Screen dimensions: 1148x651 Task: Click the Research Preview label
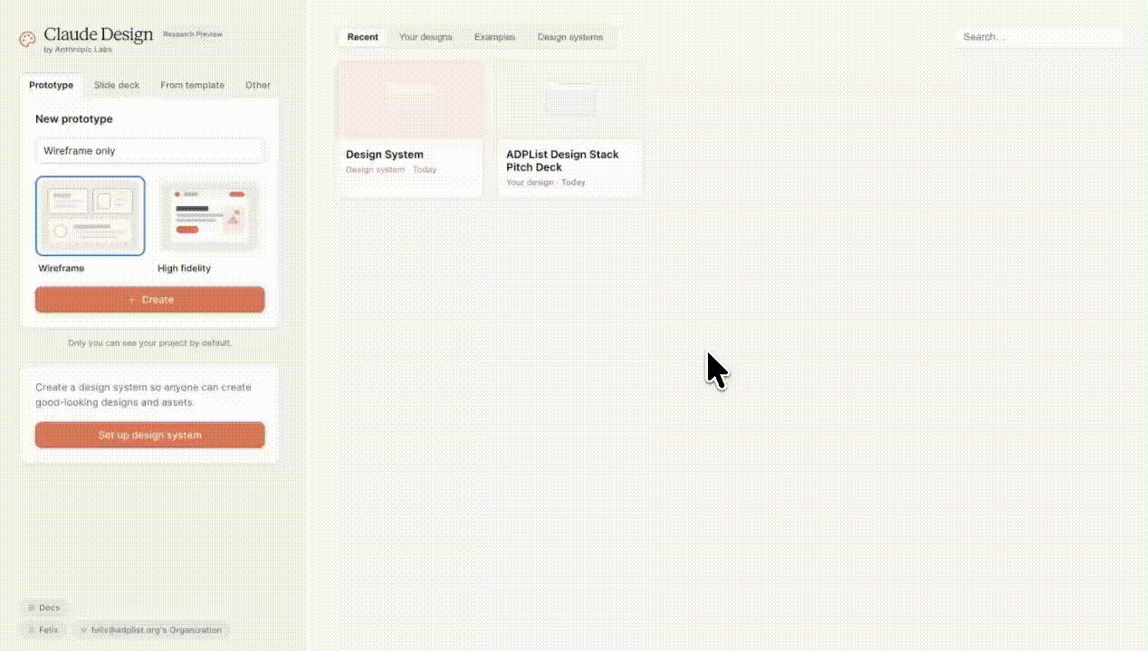pos(193,34)
